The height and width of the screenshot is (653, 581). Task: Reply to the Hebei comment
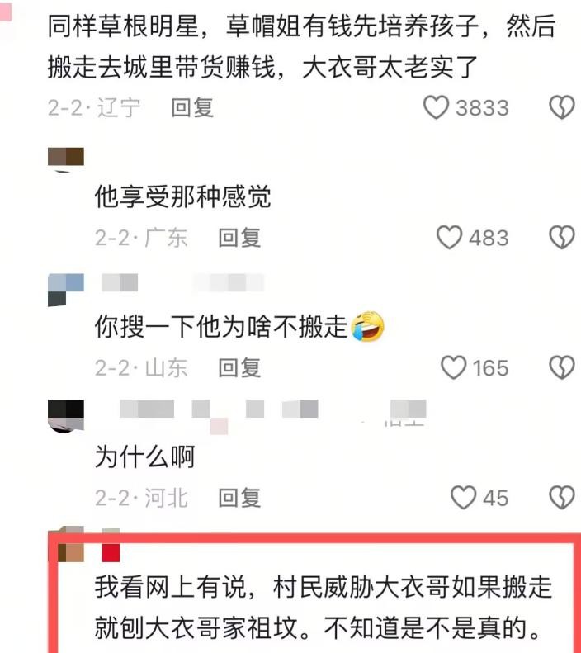click(x=239, y=498)
